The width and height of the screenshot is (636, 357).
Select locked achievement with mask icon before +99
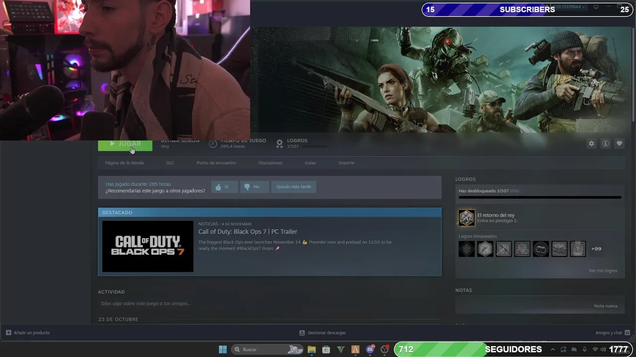click(x=578, y=249)
